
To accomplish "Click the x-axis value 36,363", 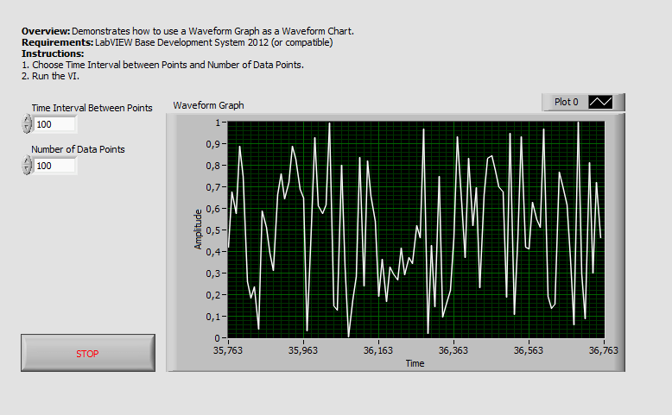I will [453, 350].
